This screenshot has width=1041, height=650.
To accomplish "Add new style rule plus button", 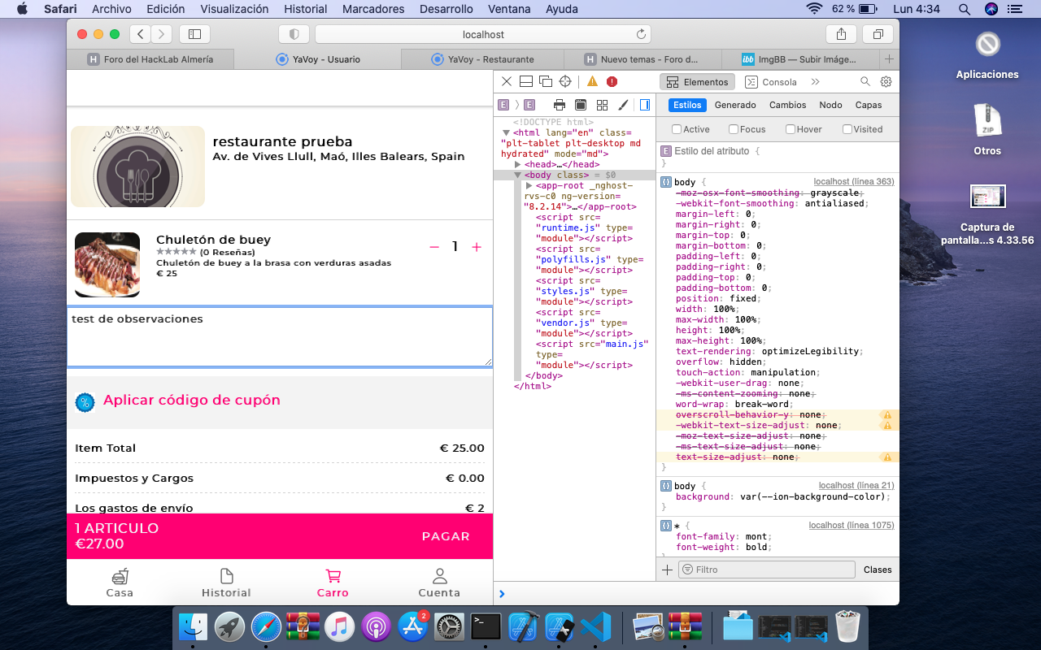I will tap(667, 570).
